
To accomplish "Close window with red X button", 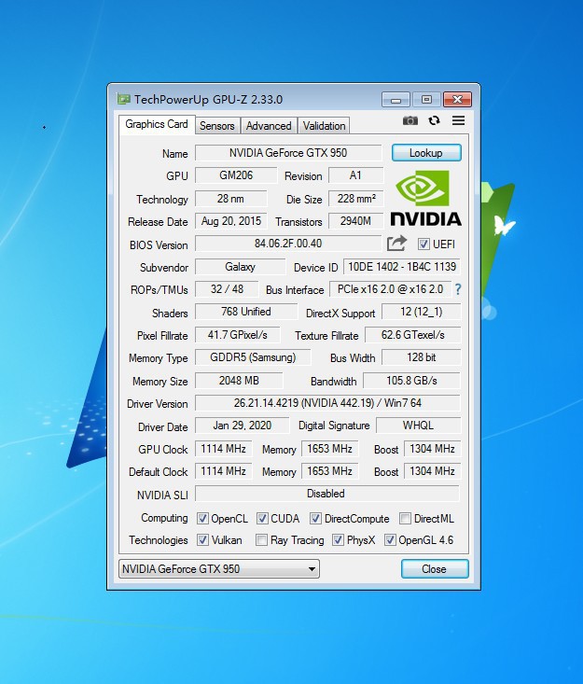I will [x=457, y=100].
